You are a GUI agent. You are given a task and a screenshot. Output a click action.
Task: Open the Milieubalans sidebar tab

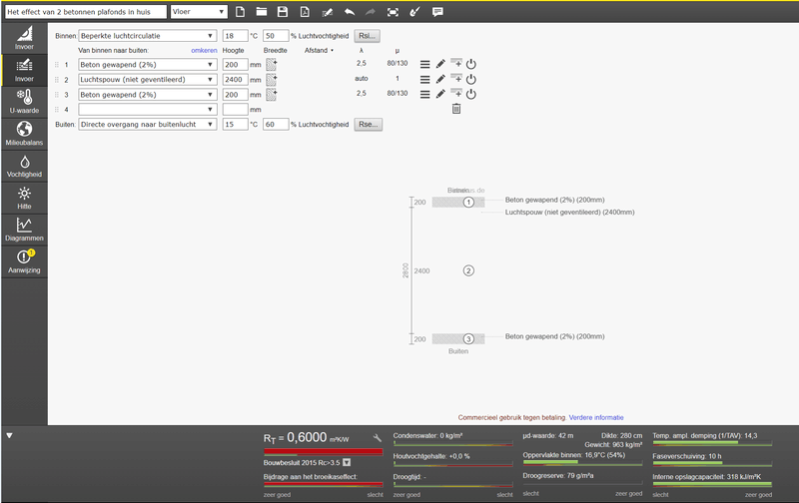click(24, 134)
